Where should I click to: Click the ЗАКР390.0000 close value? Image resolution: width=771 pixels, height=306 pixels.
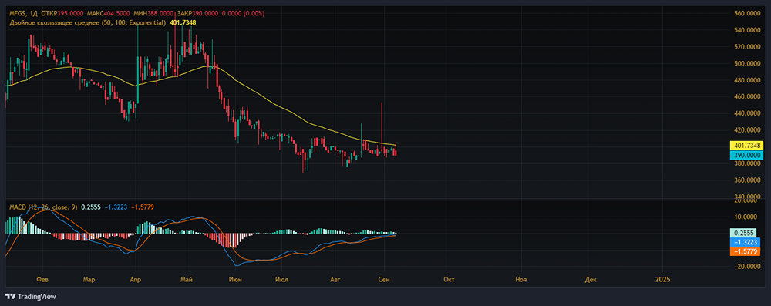point(197,14)
